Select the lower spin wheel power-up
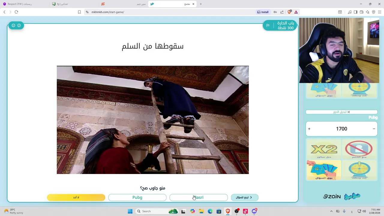384x216 pixels. [x=359, y=170]
